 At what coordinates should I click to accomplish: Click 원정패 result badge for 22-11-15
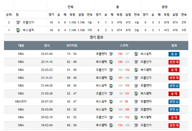(x=174, y=62)
